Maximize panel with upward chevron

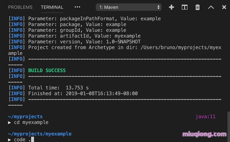tap(211, 7)
